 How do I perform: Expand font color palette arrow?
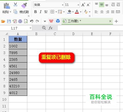point(81,12)
